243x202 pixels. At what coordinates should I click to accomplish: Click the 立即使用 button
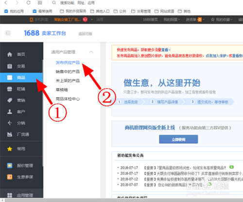[x=178, y=139]
